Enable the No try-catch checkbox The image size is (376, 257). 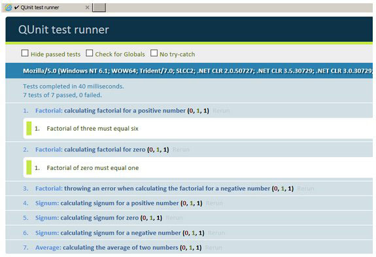pyautogui.click(x=154, y=53)
